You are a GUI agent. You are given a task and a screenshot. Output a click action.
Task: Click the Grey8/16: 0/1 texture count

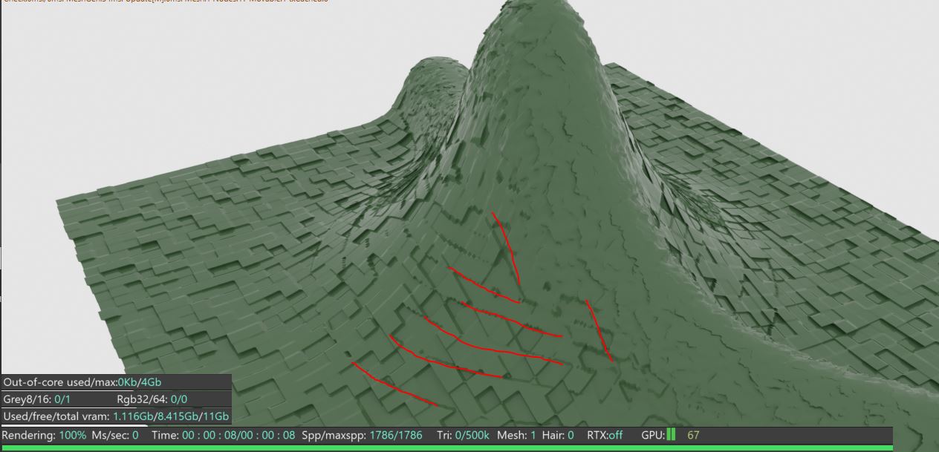[x=37, y=399]
